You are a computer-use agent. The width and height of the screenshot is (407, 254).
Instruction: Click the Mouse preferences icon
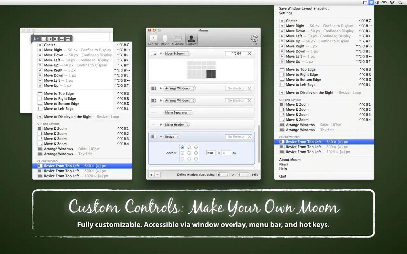click(165, 39)
